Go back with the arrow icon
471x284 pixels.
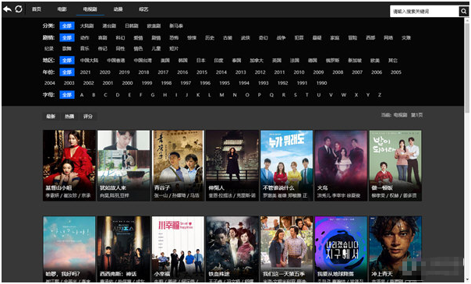[x=7, y=9]
